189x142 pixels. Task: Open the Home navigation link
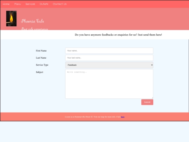pos(6,4)
